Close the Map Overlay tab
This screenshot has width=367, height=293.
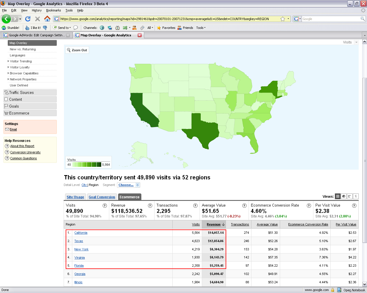pyautogui.click(x=140, y=35)
